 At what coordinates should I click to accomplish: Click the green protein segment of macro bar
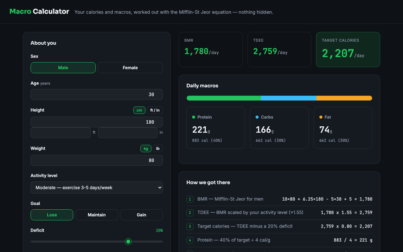coord(224,98)
